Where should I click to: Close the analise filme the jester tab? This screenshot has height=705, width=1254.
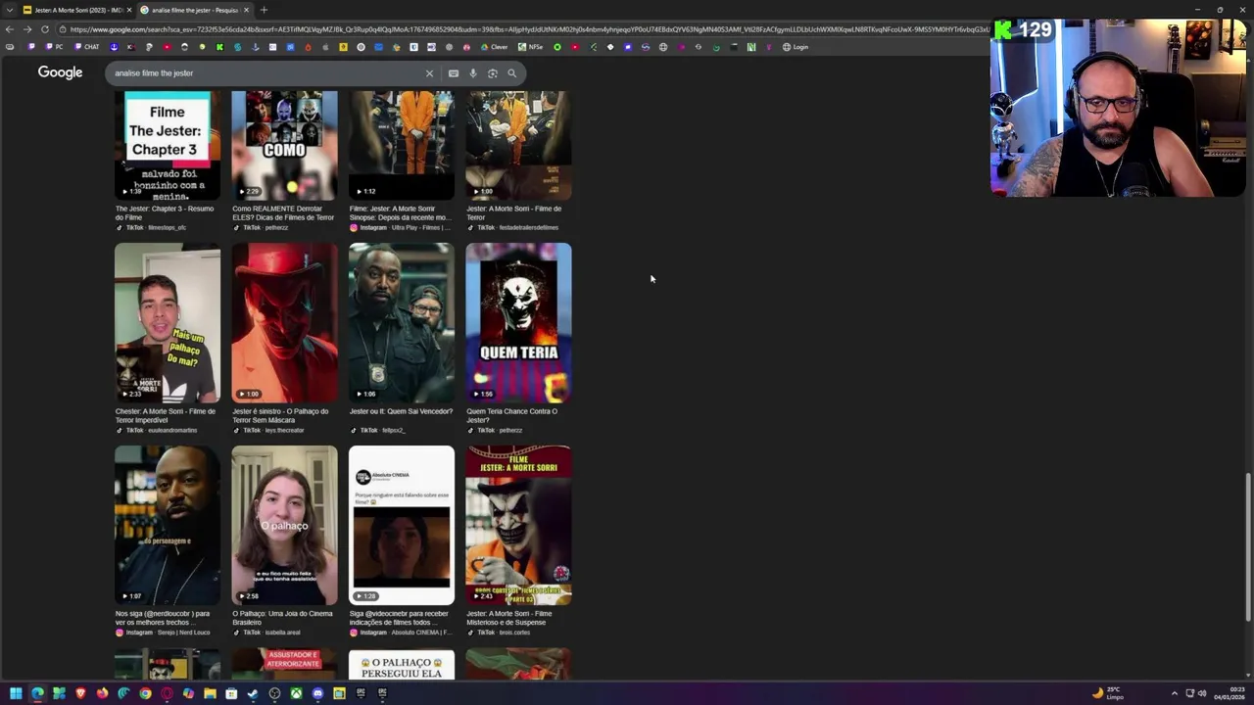246,10
